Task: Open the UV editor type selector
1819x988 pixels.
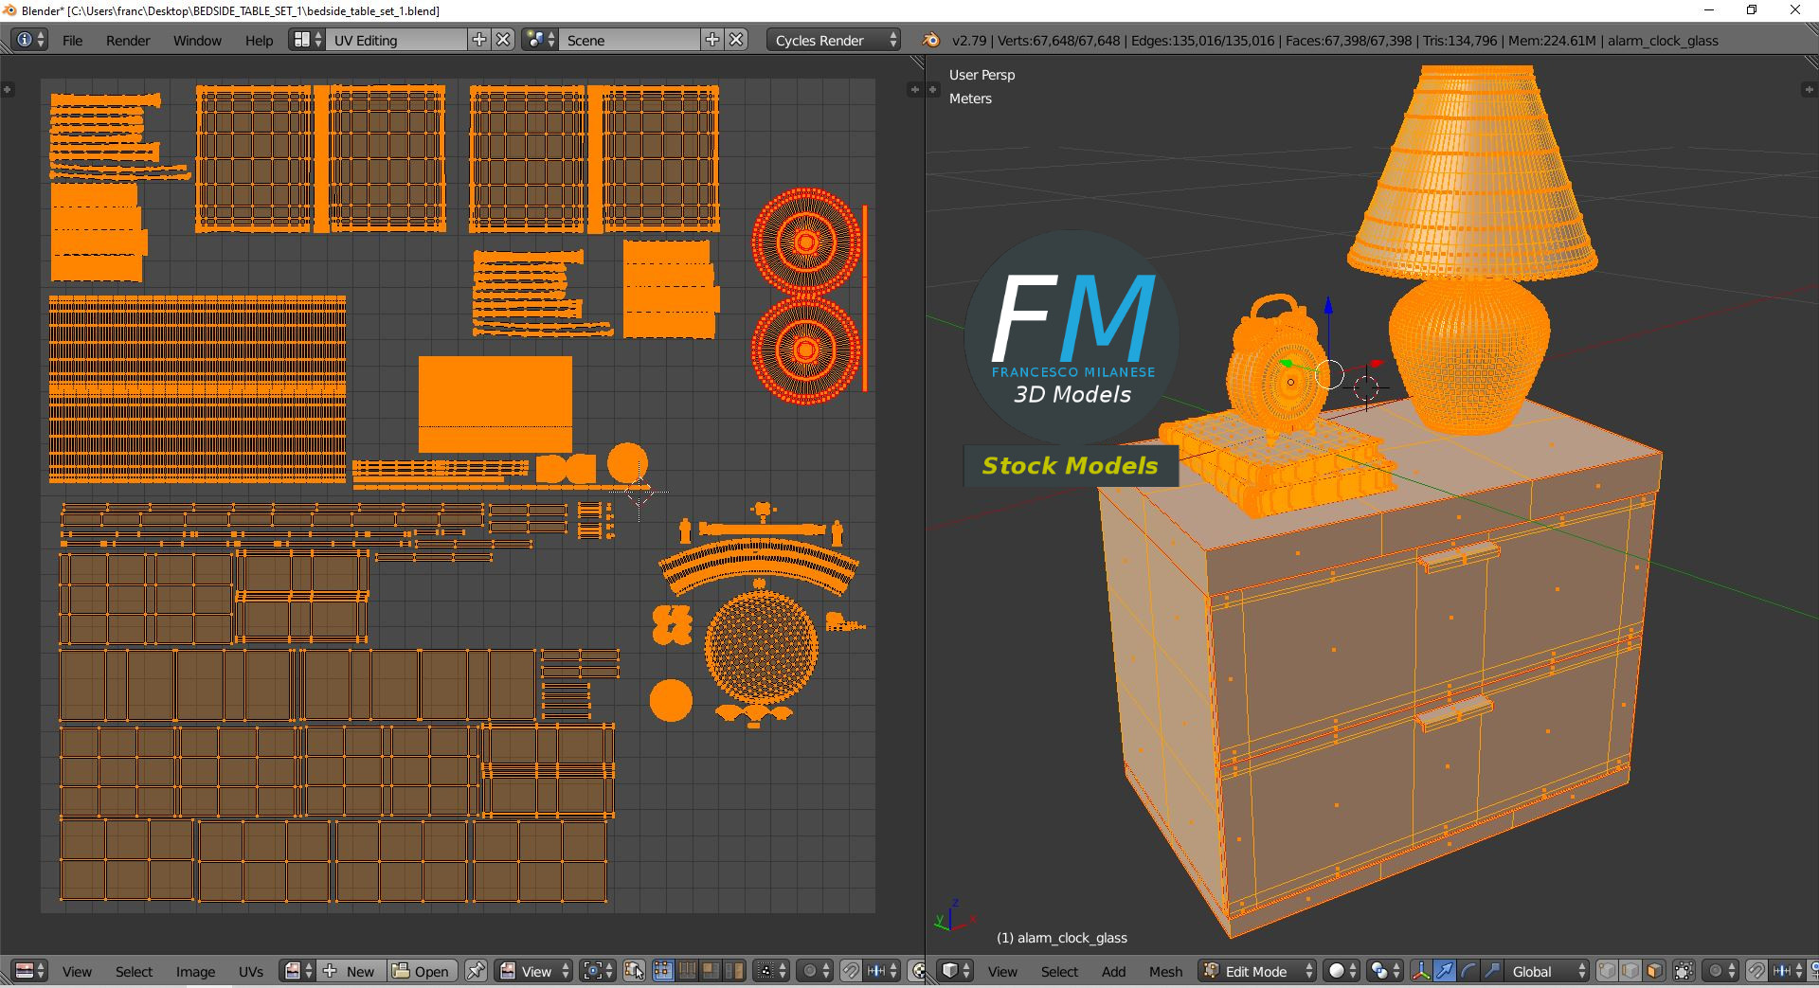Action: click(x=29, y=971)
